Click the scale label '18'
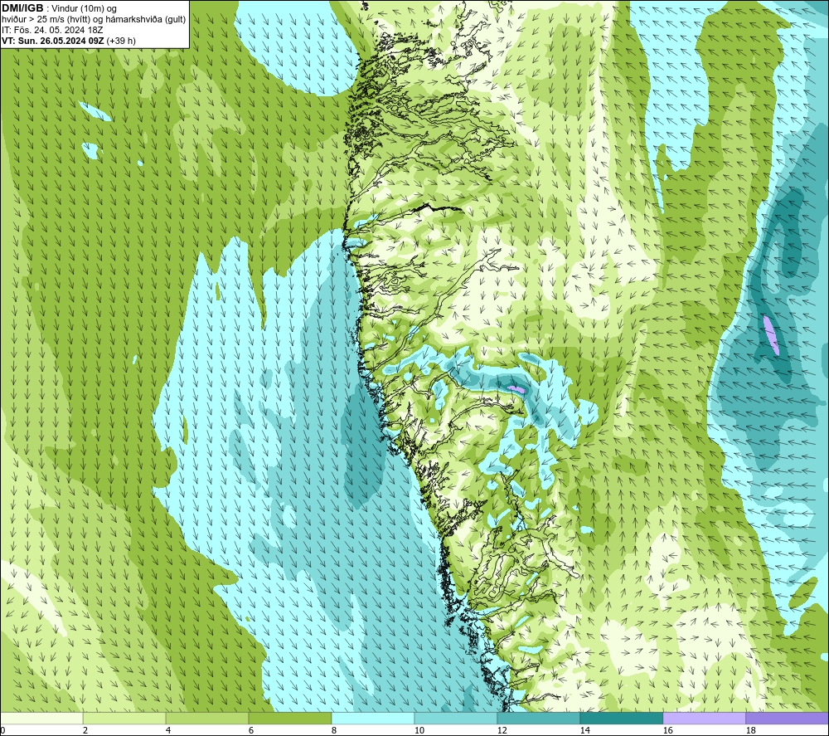This screenshot has width=829, height=736. (750, 731)
